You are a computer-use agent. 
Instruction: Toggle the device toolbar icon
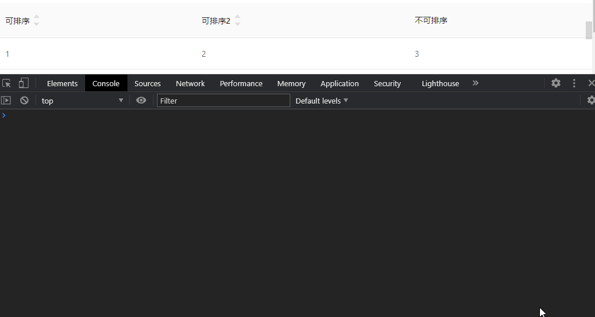(x=24, y=83)
